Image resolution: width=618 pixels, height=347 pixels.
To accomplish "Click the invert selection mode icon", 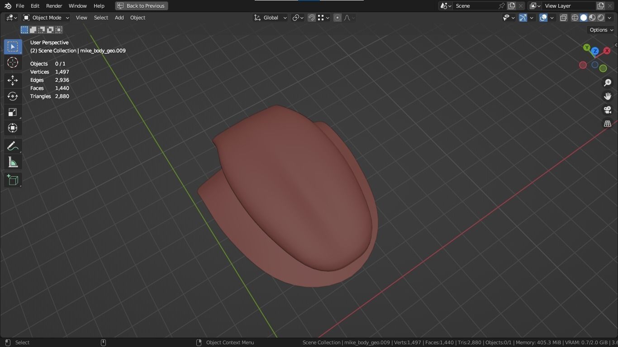I will pos(50,30).
